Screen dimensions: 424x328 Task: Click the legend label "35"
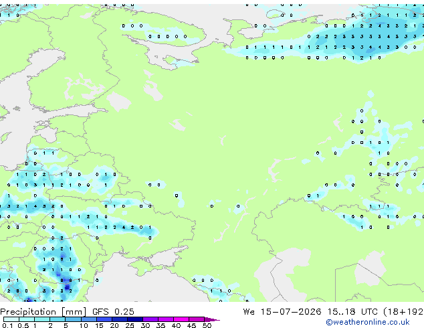click(x=161, y=325)
